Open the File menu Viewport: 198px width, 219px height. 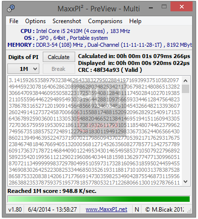pyautogui.click(x=14, y=21)
